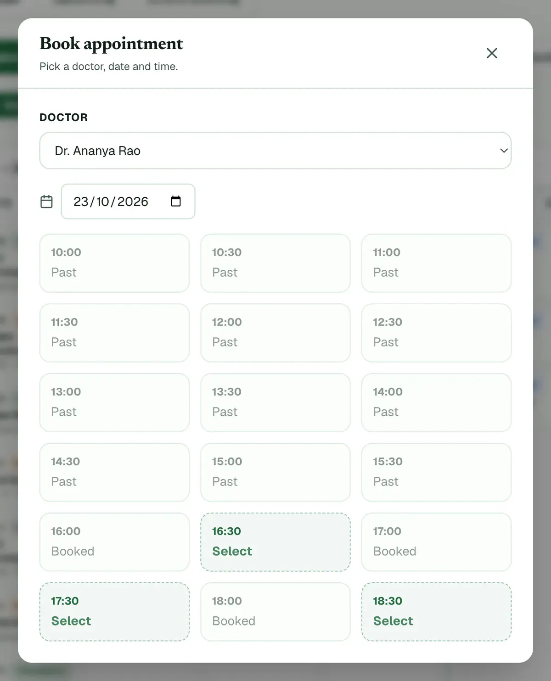551x681 pixels.
Task: Click the past 11:00 slot
Action: click(x=436, y=263)
